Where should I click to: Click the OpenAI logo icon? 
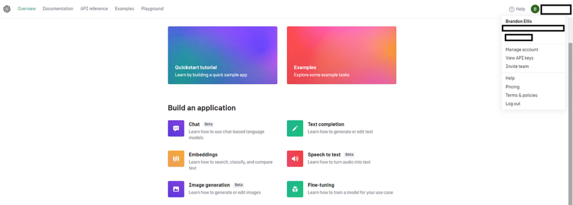7,9
